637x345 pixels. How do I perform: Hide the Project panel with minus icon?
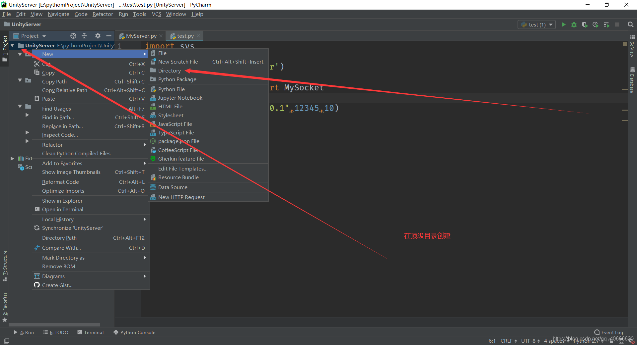point(108,36)
